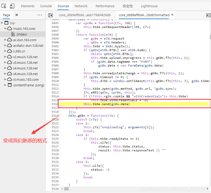Click the setRequestHeader(J8B, C7v) code line
The image size is (211, 193).
[117, 27]
